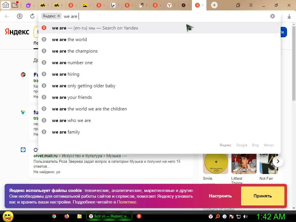296x222 pixels.
Task: Open the Action Center flag tray icon
Action: pos(232,217)
